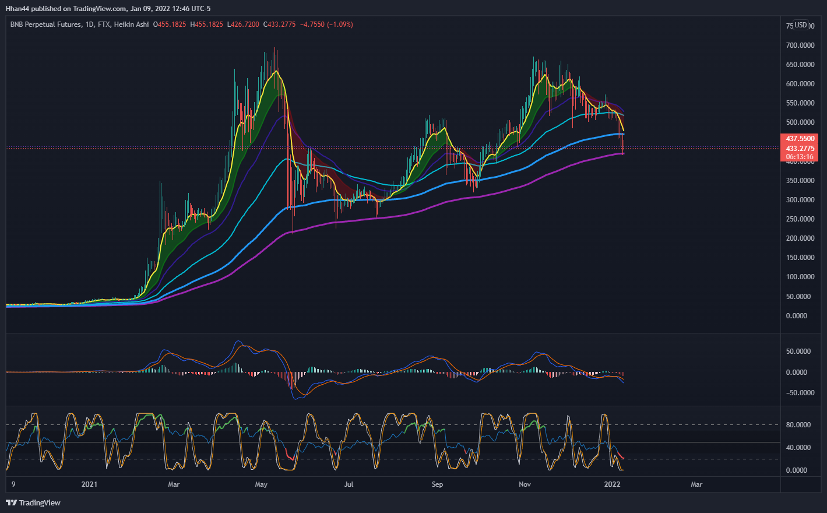Click the 2022 label on time axis
The height and width of the screenshot is (513, 827).
tap(612, 484)
